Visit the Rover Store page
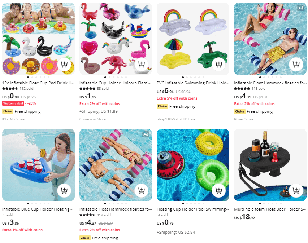 (x=244, y=119)
